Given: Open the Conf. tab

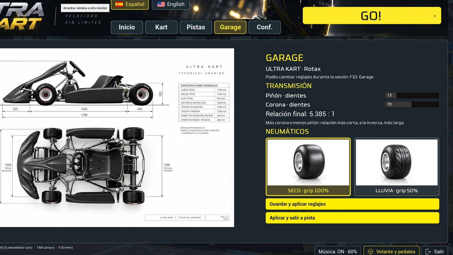Looking at the screenshot, I should pos(265,27).
